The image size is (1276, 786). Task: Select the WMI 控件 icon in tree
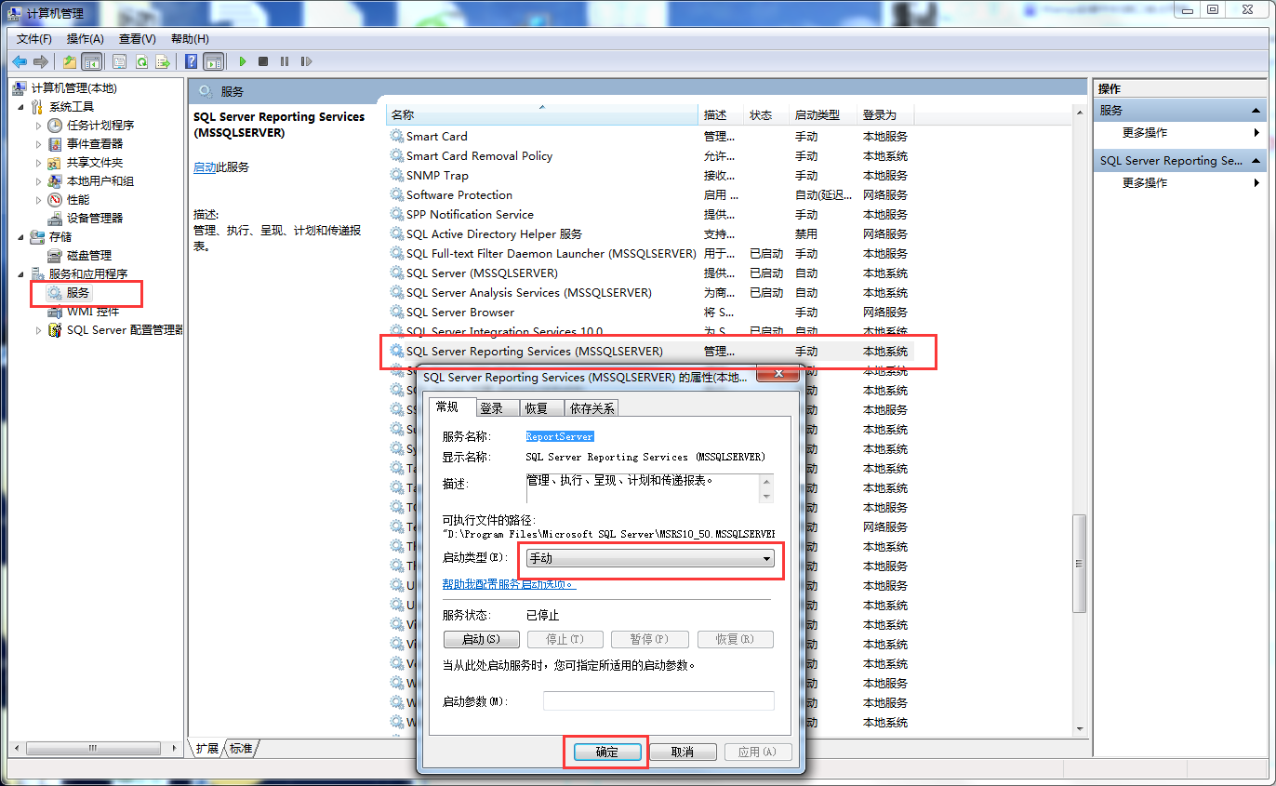point(56,311)
